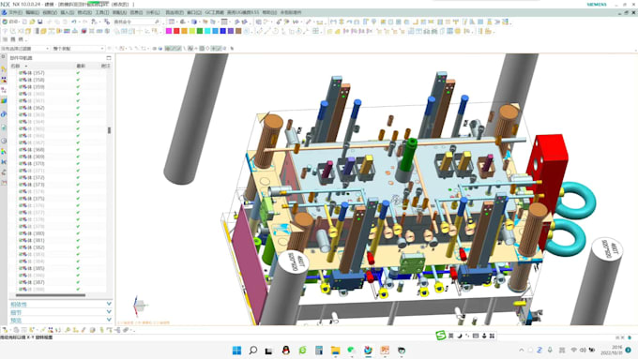Select the magenta color swatch
638x359 pixels.
click(x=169, y=31)
